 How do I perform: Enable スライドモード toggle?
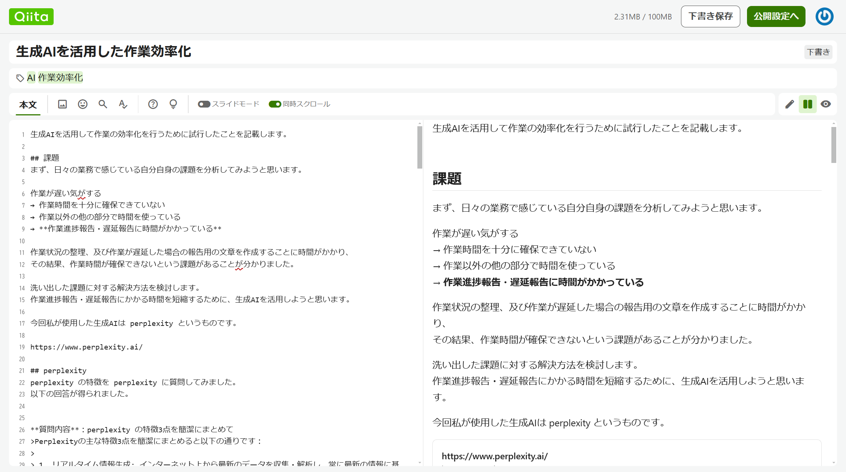(x=204, y=104)
